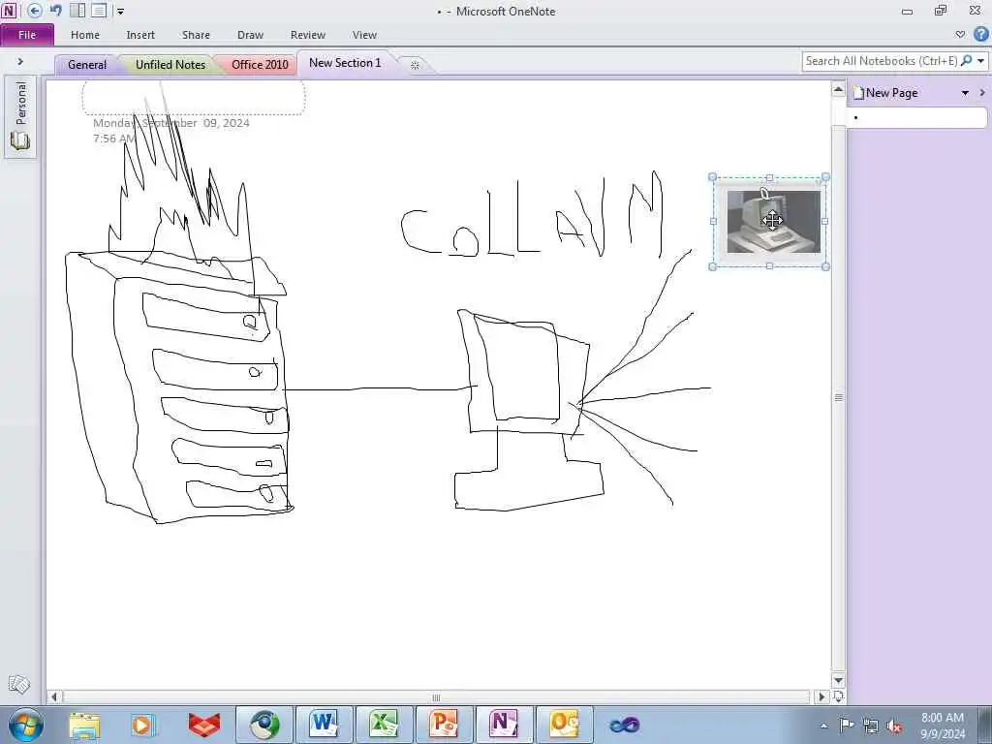Open Unfiled Notes icon at bottom left
Image resolution: width=992 pixels, height=744 pixels.
point(19,685)
